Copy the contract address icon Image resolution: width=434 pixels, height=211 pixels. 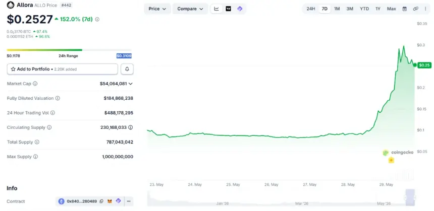click(x=101, y=201)
